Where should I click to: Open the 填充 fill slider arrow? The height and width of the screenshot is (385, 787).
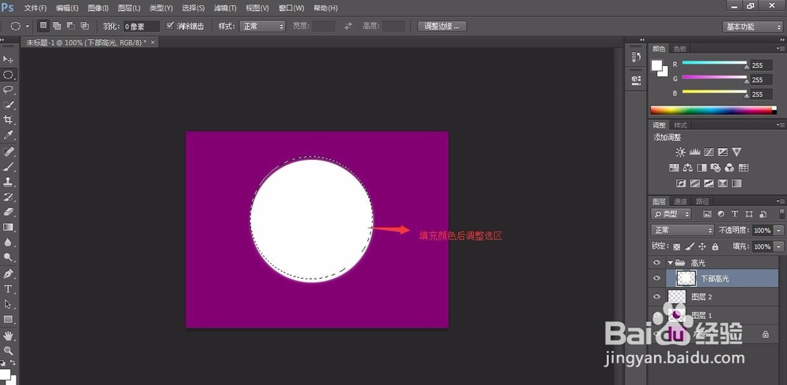point(778,246)
